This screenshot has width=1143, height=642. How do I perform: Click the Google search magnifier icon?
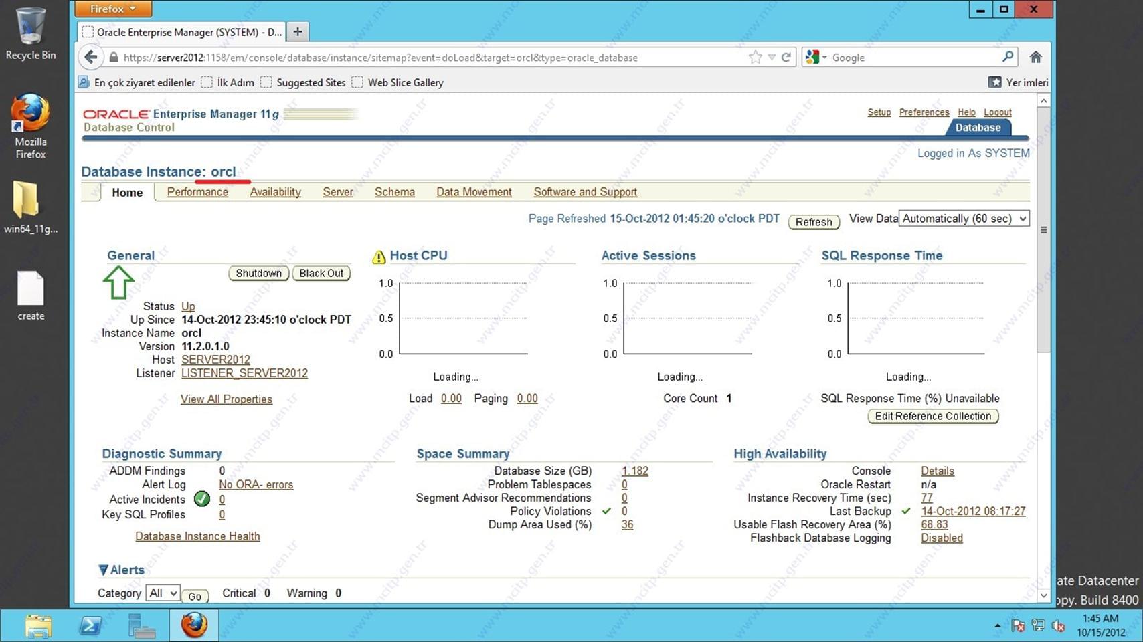click(1008, 57)
